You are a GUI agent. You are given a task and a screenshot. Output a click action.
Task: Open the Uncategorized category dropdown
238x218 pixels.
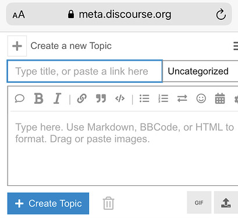point(200,71)
